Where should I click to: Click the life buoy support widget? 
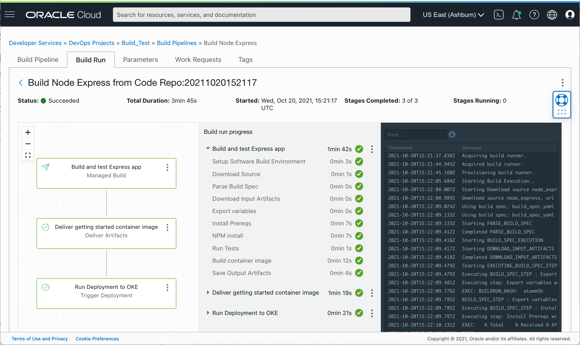pyautogui.click(x=562, y=100)
